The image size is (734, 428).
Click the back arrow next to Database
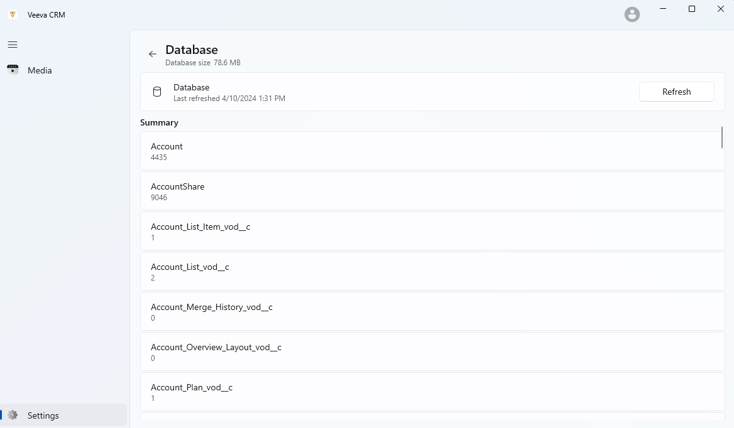click(x=152, y=54)
